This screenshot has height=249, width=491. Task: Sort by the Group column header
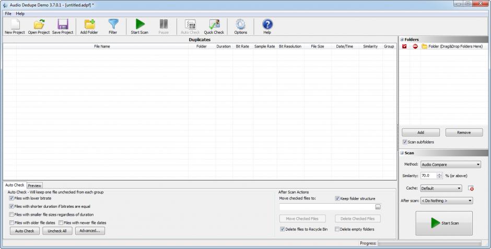point(389,46)
